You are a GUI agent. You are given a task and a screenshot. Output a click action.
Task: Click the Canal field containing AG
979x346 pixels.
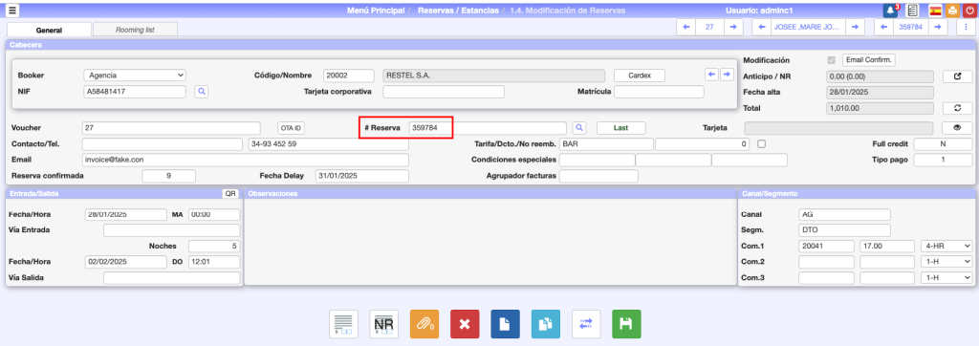click(845, 214)
